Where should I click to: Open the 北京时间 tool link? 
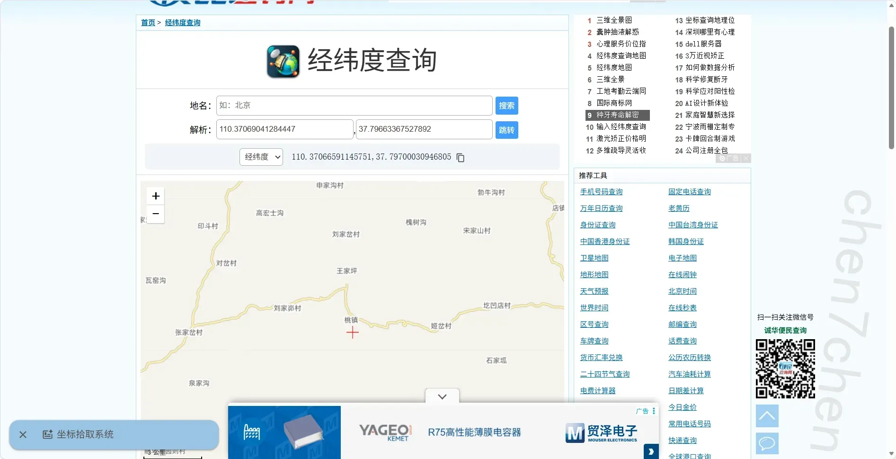tap(683, 291)
